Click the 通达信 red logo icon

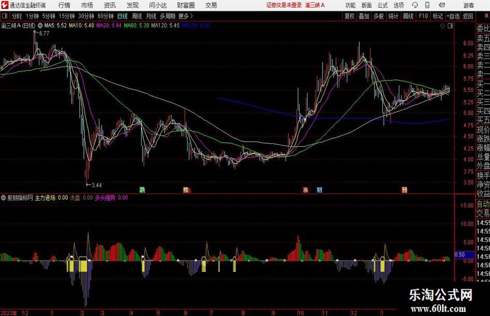tap(4, 5)
